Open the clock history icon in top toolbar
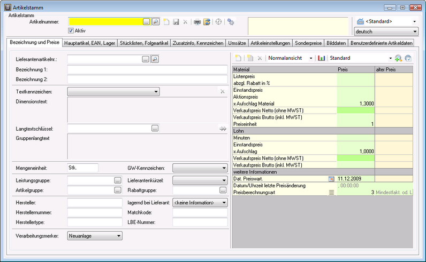The image size is (426, 262). tap(218, 22)
